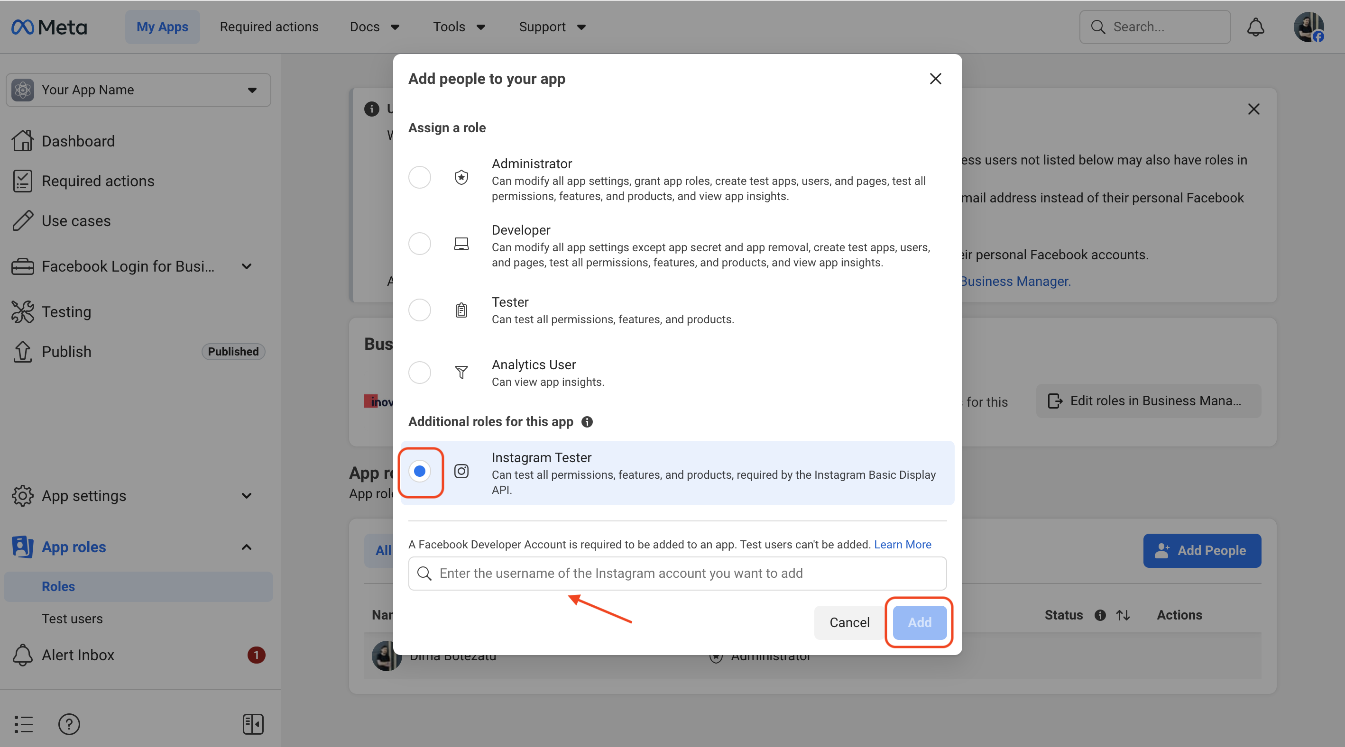Open the profile avatar menu
Viewport: 1345px width, 747px height.
[x=1308, y=27]
